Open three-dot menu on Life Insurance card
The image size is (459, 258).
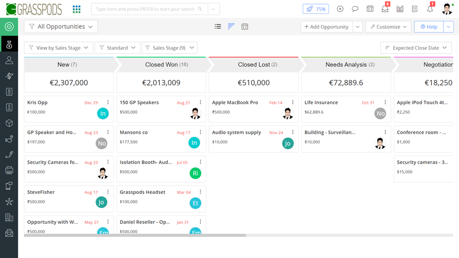[385, 103]
